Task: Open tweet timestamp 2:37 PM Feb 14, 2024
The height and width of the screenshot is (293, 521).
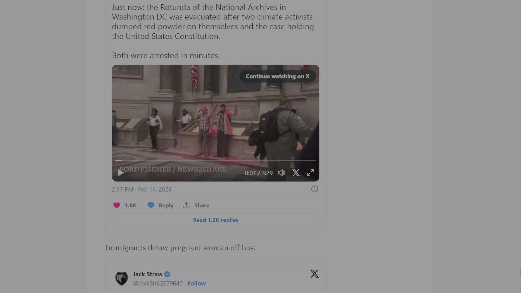Action: pos(142,189)
